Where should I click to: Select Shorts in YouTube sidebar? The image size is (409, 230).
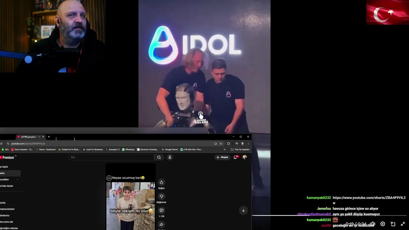pos(10,173)
